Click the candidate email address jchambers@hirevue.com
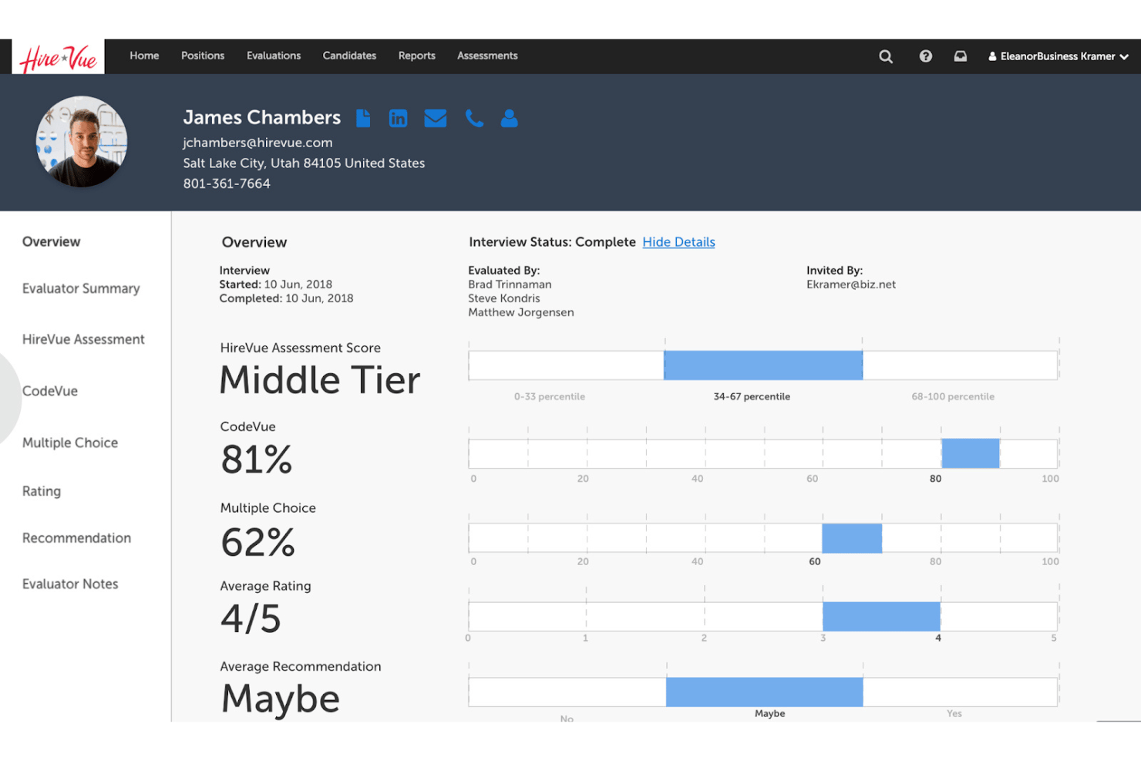Viewport: 1141px width, 761px height. 257,143
